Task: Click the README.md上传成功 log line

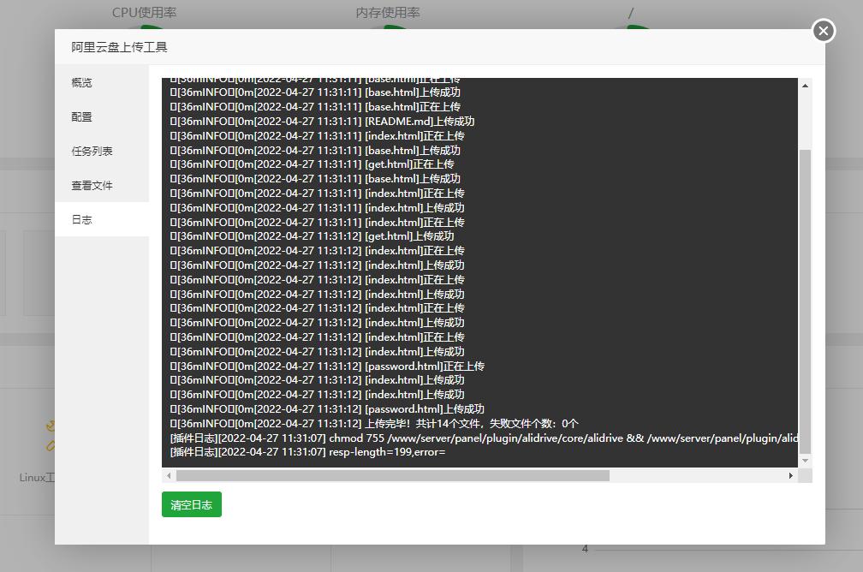Action: click(323, 121)
